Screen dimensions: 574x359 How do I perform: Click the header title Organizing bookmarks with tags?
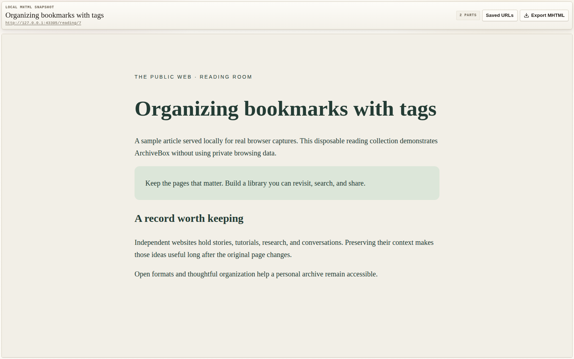click(x=55, y=15)
